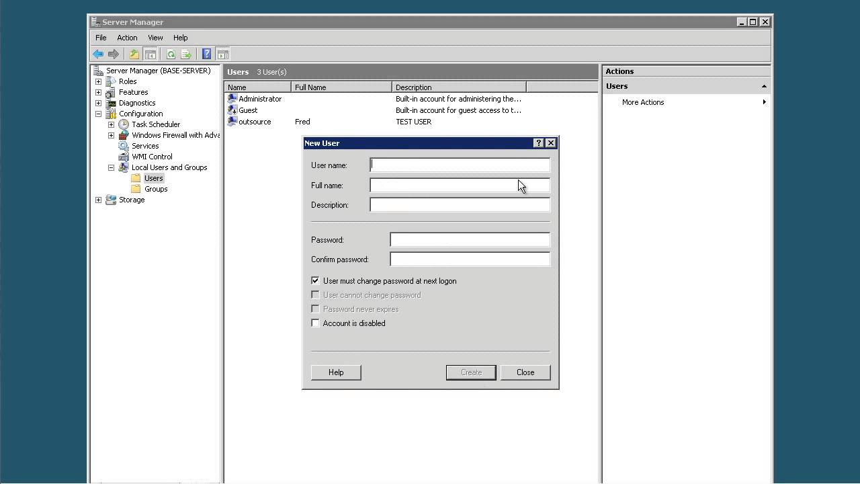Collapse the Local Users and Groups node
860x484 pixels.
(x=111, y=167)
